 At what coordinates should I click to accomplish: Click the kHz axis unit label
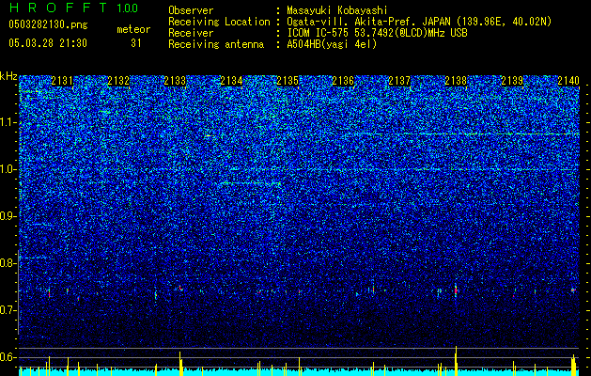[8, 76]
